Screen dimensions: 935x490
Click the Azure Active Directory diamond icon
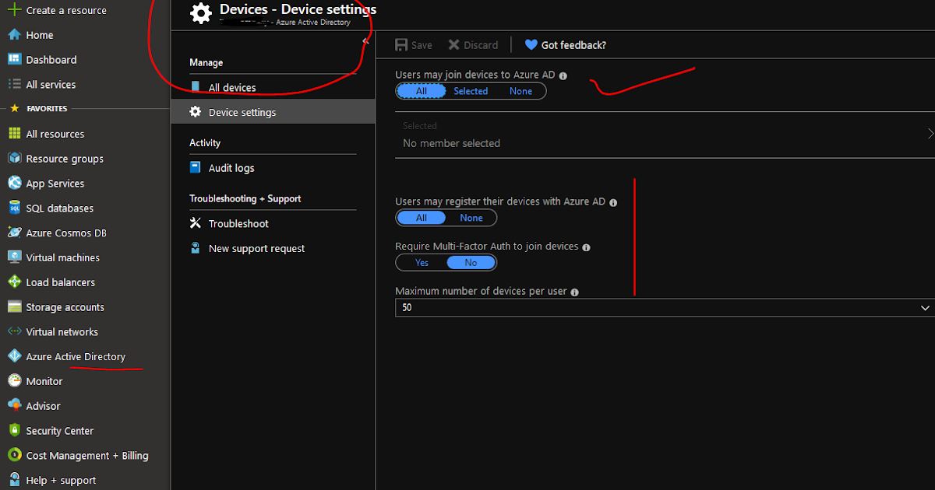(x=14, y=356)
